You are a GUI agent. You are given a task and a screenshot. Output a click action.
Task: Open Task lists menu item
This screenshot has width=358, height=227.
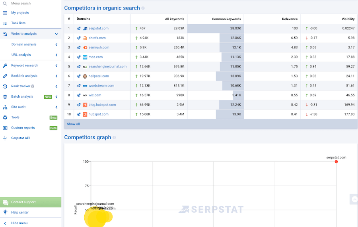coord(18,23)
